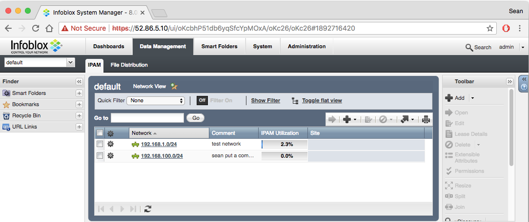Open help with the question mark icon
The width and height of the screenshot is (529, 222).
524,87
